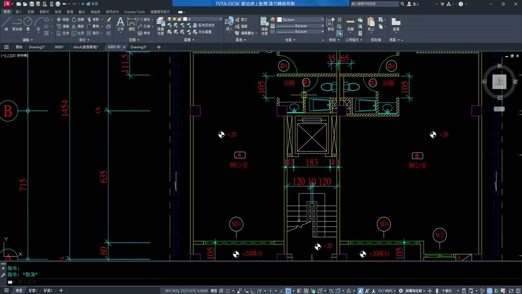This screenshot has height=294, width=522.
Task: Click the Rotate (旋轉) tool
Action: [78, 20]
